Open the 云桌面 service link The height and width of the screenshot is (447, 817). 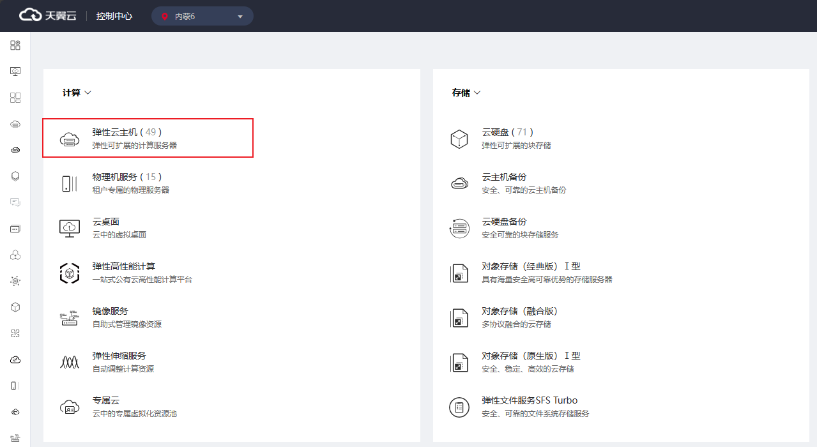(x=106, y=222)
